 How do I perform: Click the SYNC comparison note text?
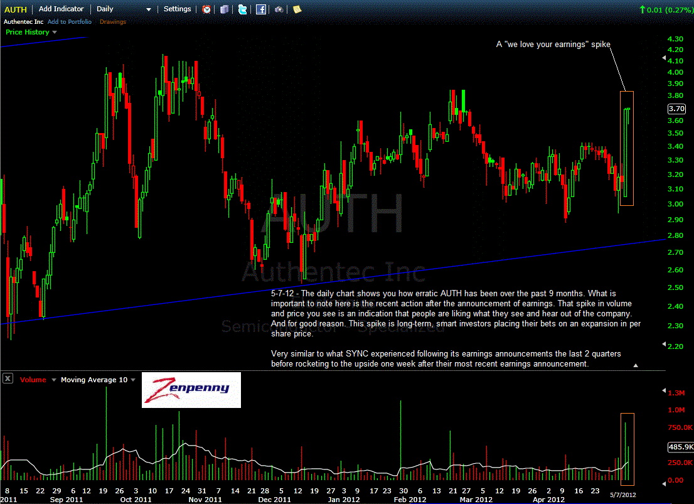(446, 359)
